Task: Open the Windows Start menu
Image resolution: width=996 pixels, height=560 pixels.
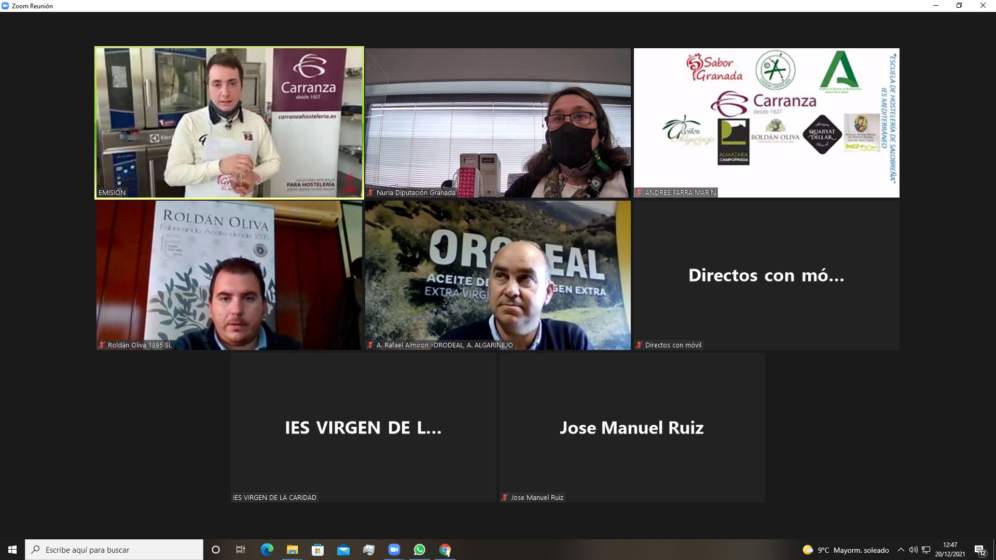Action: (x=12, y=550)
